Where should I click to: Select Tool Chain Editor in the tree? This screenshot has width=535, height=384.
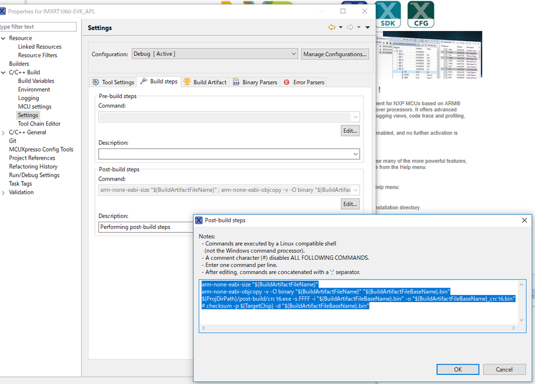(x=39, y=124)
